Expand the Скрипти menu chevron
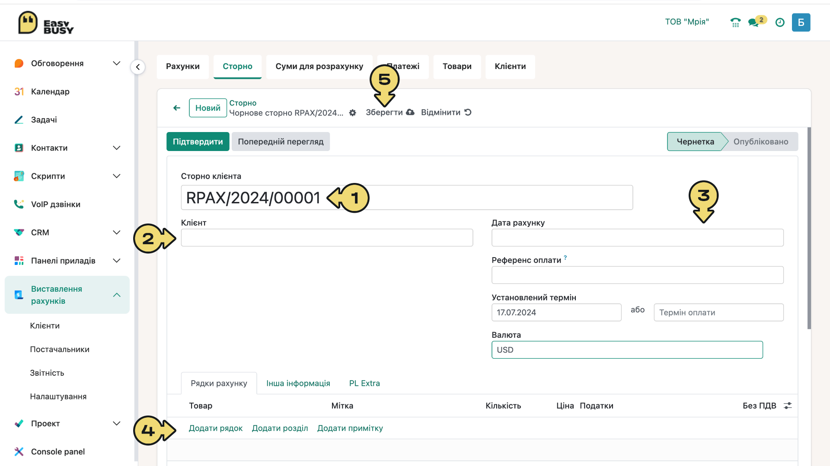Viewport: 830px width, 466px height. 117,176
